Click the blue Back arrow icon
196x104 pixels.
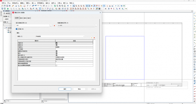tap(68, 6)
